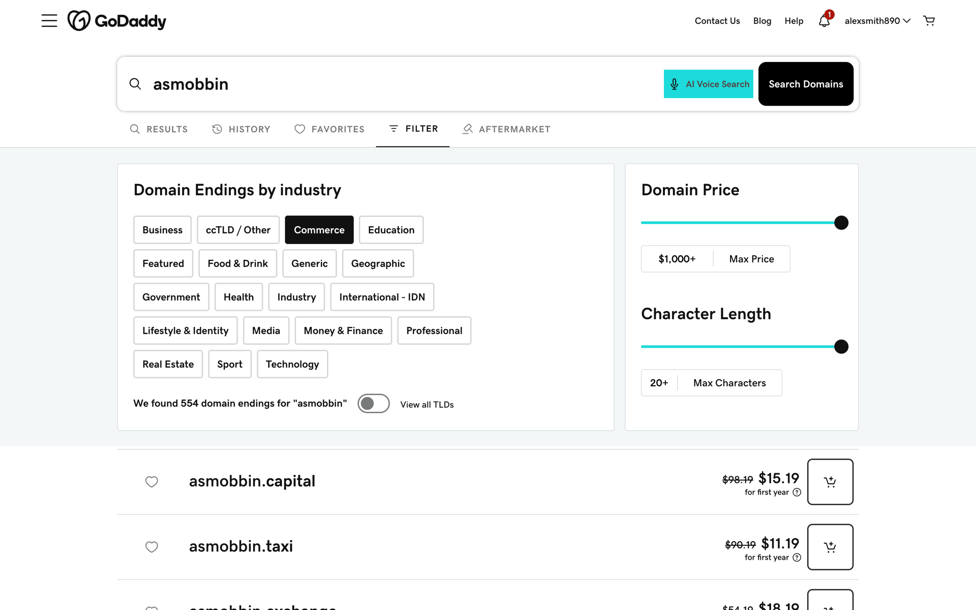
Task: Open the shopping cart icon in header
Action: [929, 21]
